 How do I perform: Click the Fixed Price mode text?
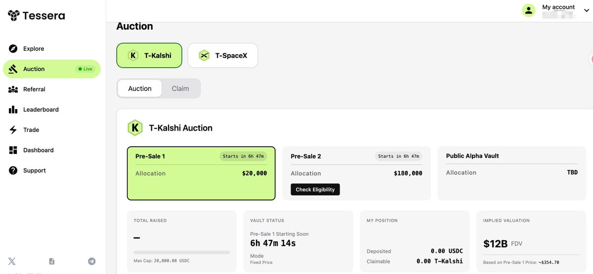click(261, 262)
